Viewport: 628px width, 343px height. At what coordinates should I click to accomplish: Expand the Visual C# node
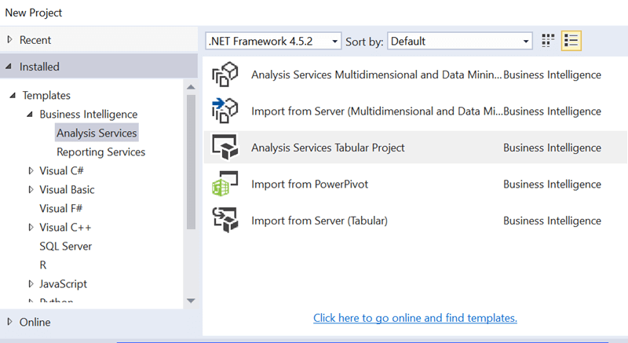(31, 171)
